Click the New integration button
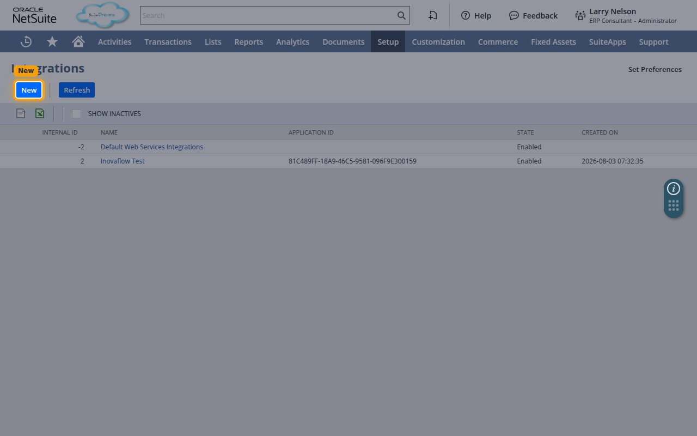Viewport: 697px width, 436px height. click(29, 90)
